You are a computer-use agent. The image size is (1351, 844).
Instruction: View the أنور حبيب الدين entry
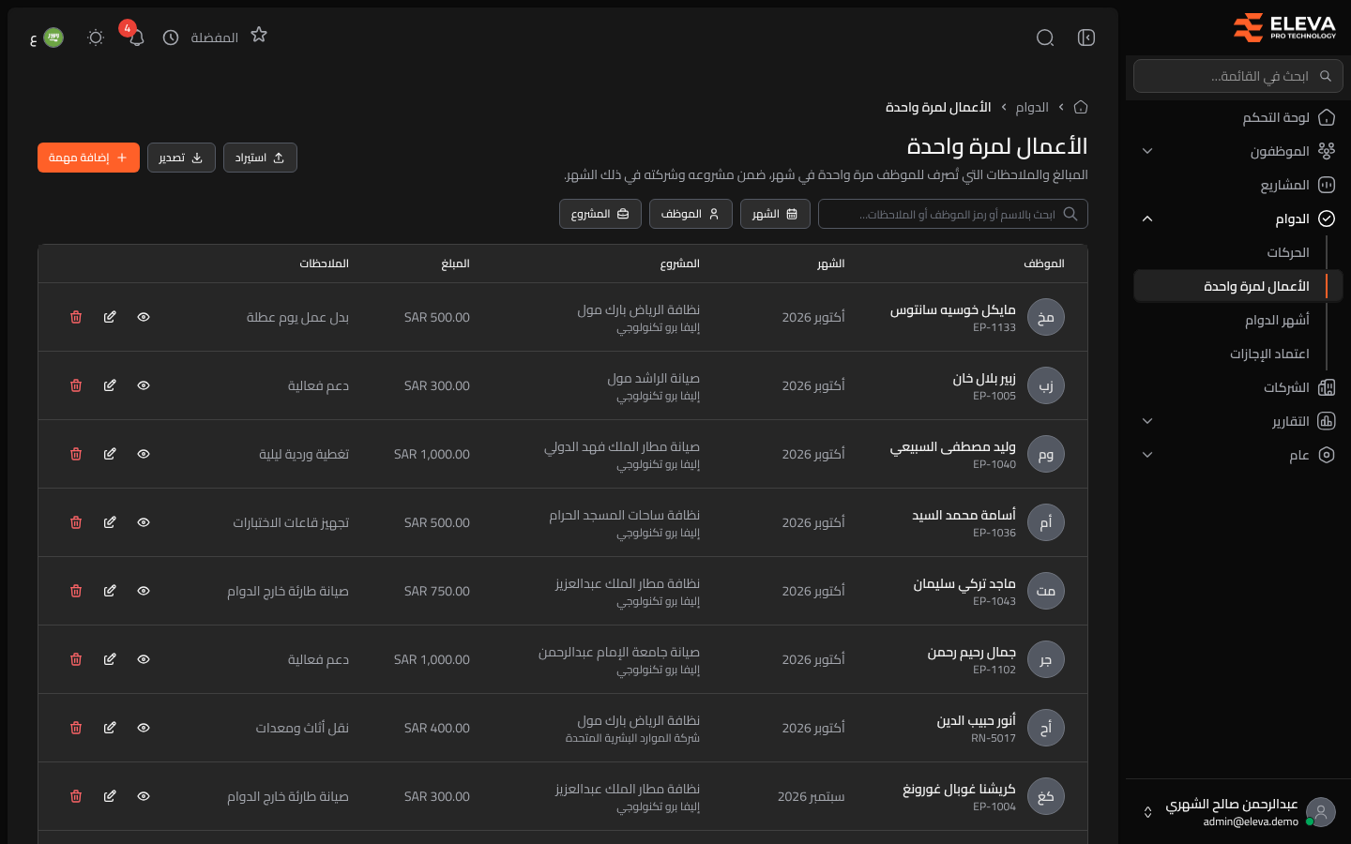click(144, 728)
